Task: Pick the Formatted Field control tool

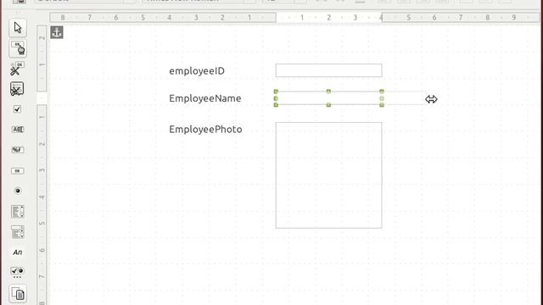Action: [18, 150]
